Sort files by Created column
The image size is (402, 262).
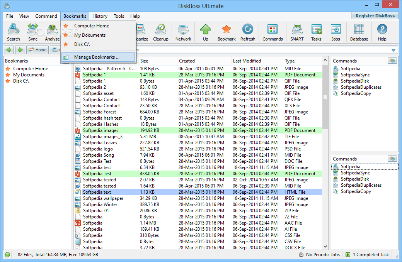(204, 61)
